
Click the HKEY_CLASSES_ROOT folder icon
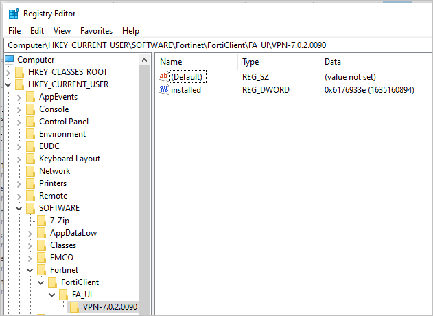click(20, 72)
